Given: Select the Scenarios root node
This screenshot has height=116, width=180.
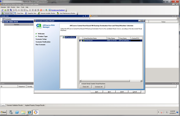Looking at the screenshot, I should pos(8,19).
